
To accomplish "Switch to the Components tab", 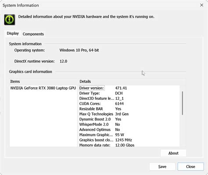I will coord(33,34).
